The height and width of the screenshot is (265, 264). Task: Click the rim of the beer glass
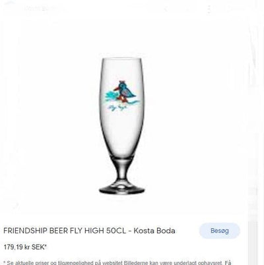pyautogui.click(x=122, y=59)
